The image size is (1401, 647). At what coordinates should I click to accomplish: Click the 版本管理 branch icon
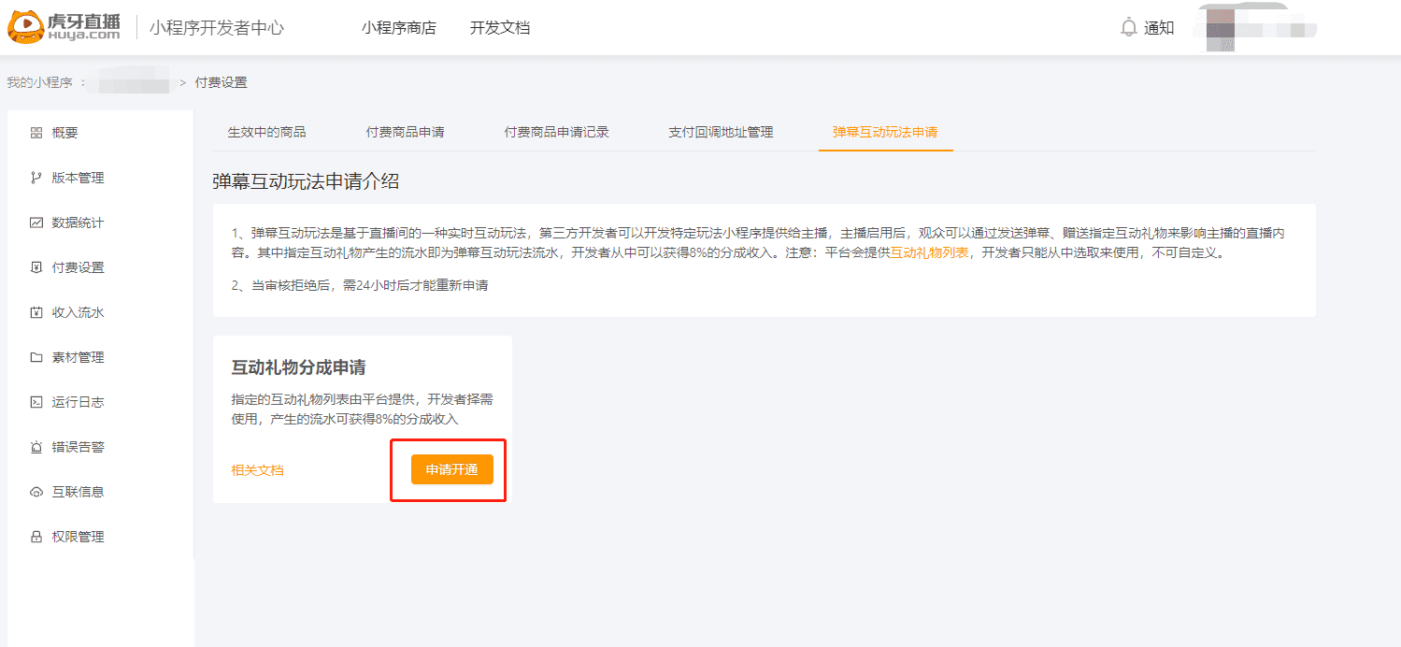coord(36,179)
